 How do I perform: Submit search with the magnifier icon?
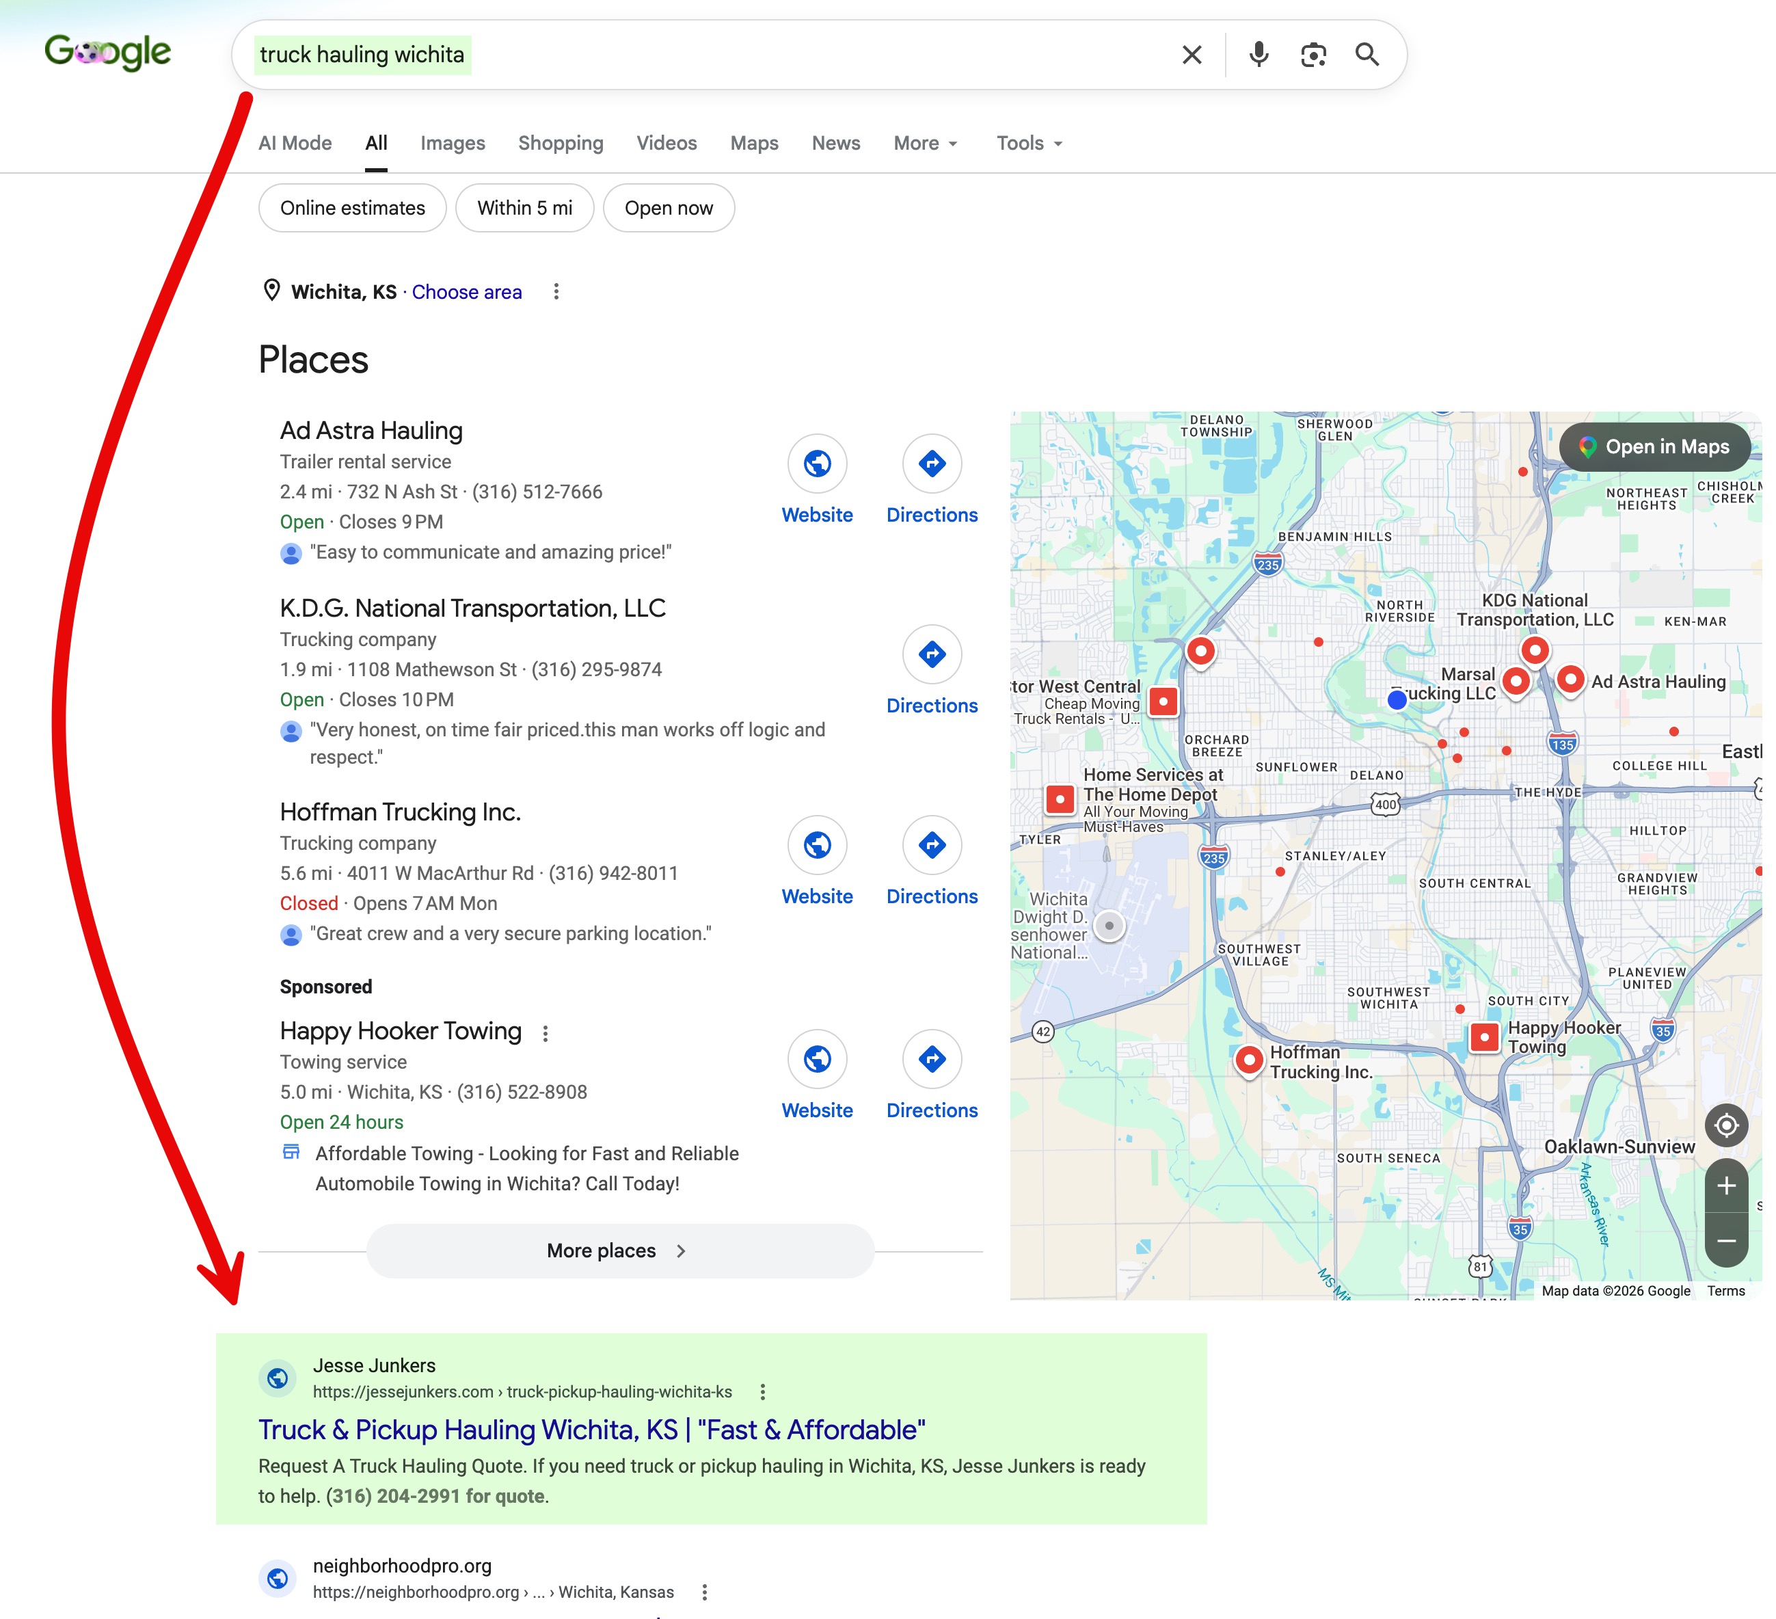point(1367,55)
